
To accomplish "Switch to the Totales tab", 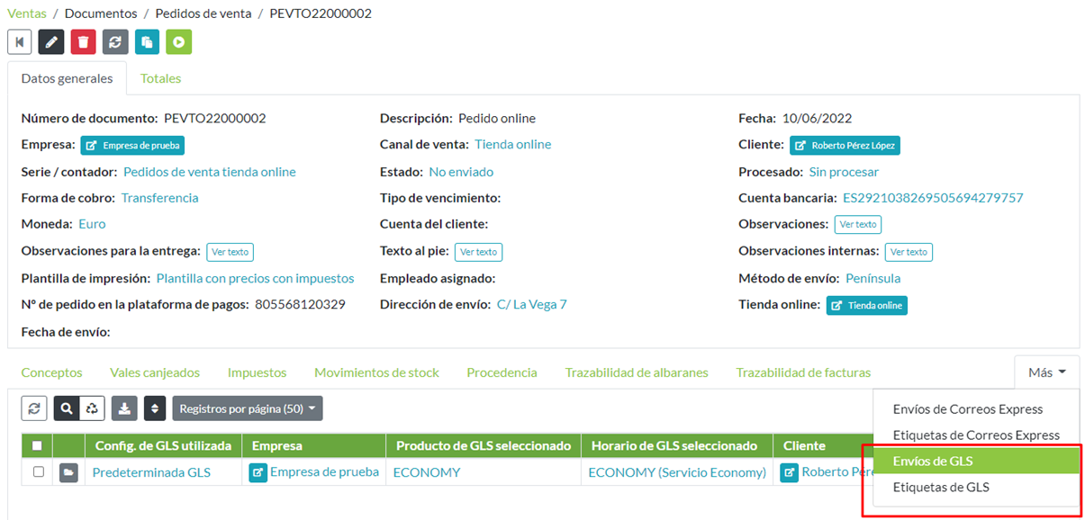I will click(160, 78).
